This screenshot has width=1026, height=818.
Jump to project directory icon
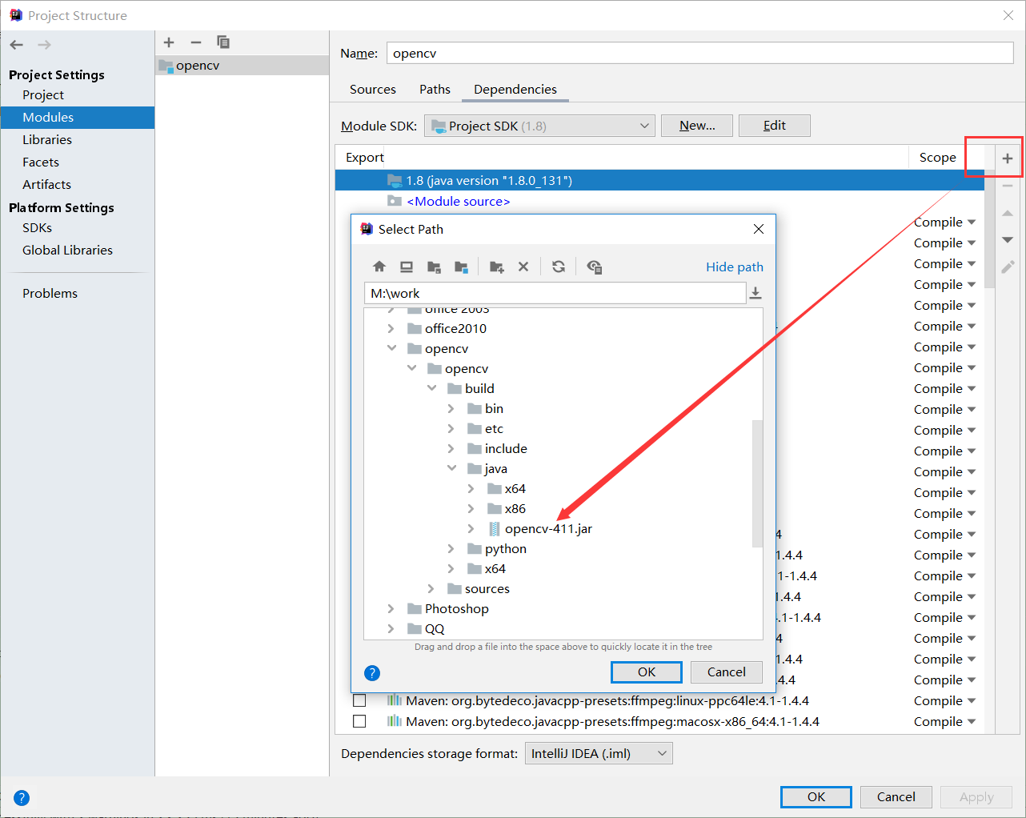(x=434, y=267)
